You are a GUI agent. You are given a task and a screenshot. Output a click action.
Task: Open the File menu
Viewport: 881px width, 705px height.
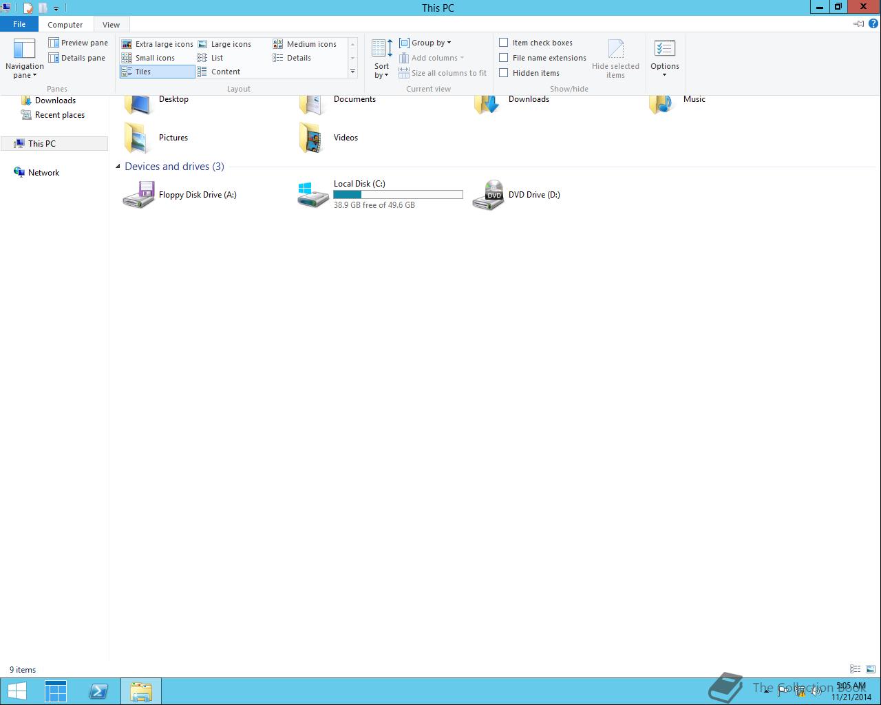(x=19, y=24)
